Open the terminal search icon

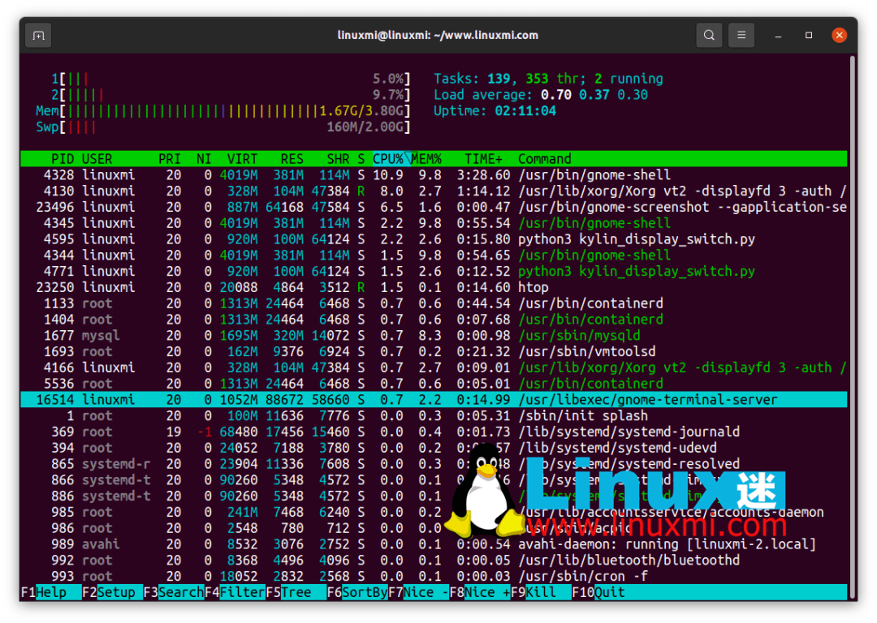coord(709,35)
